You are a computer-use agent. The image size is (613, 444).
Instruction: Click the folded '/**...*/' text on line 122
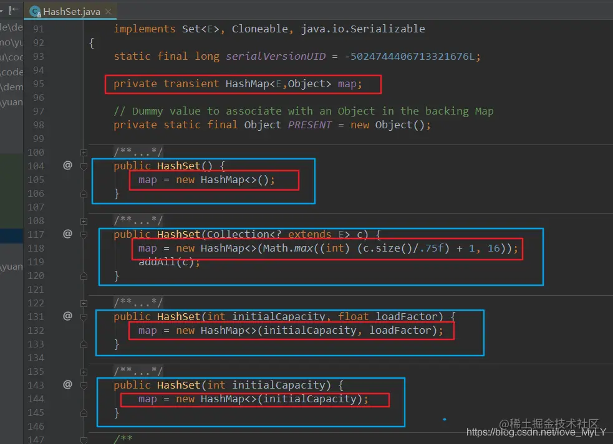[x=138, y=303]
